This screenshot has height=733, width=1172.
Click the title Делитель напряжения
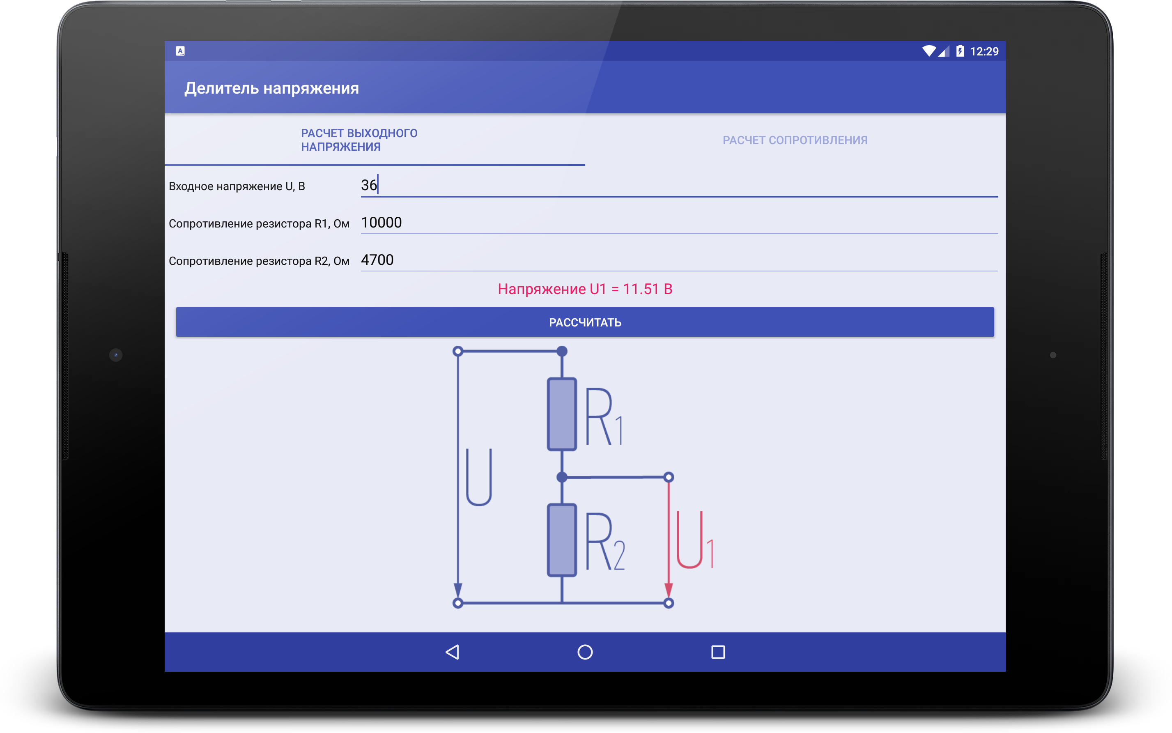coord(271,88)
